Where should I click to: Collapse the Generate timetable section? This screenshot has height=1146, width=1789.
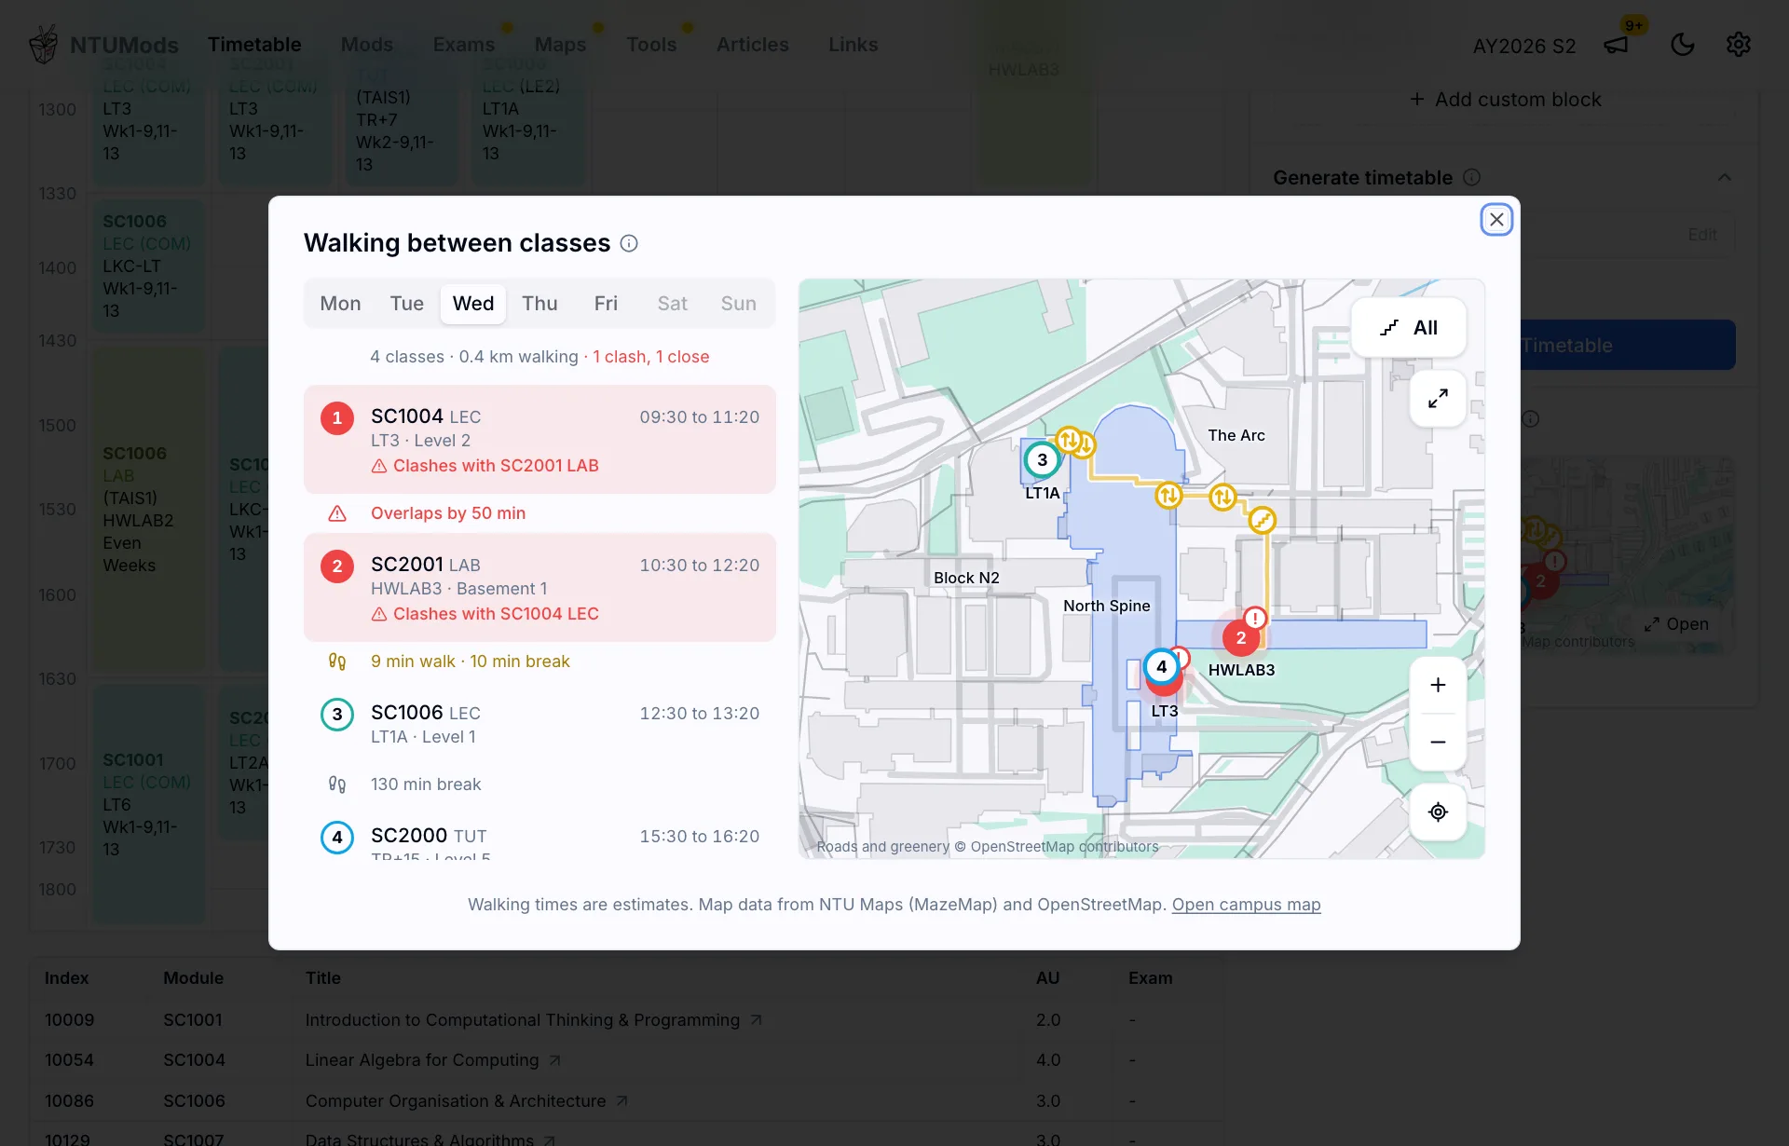[x=1725, y=177]
